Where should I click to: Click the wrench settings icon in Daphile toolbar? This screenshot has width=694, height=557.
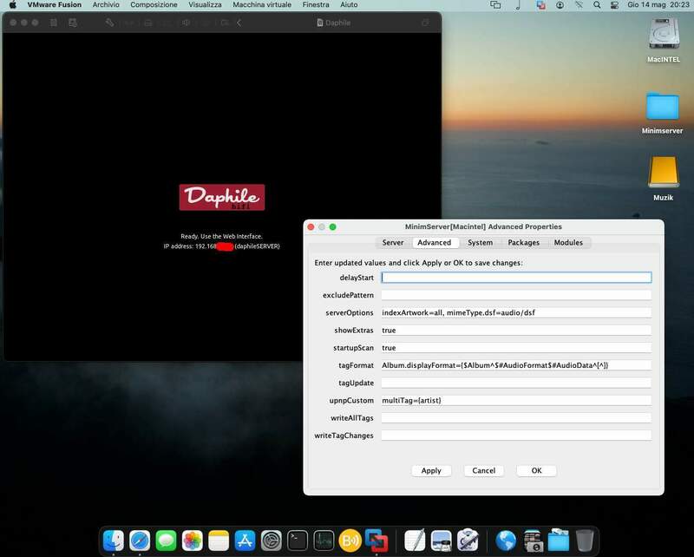click(109, 23)
